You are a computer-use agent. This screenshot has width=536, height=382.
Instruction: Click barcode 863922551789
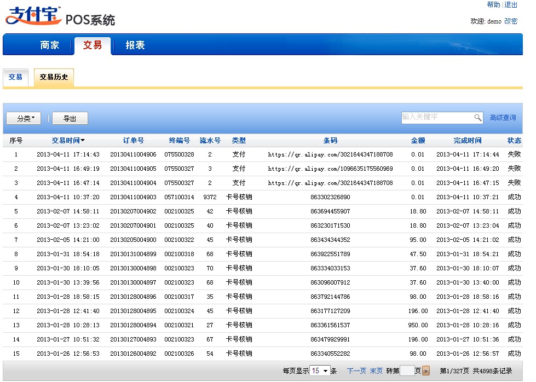pos(330,254)
